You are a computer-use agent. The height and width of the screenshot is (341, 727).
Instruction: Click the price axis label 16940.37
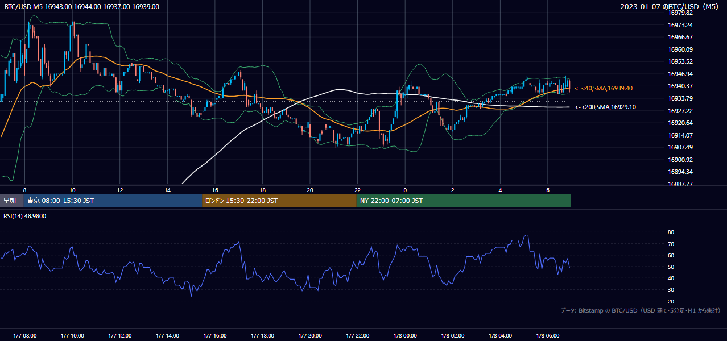[680, 86]
